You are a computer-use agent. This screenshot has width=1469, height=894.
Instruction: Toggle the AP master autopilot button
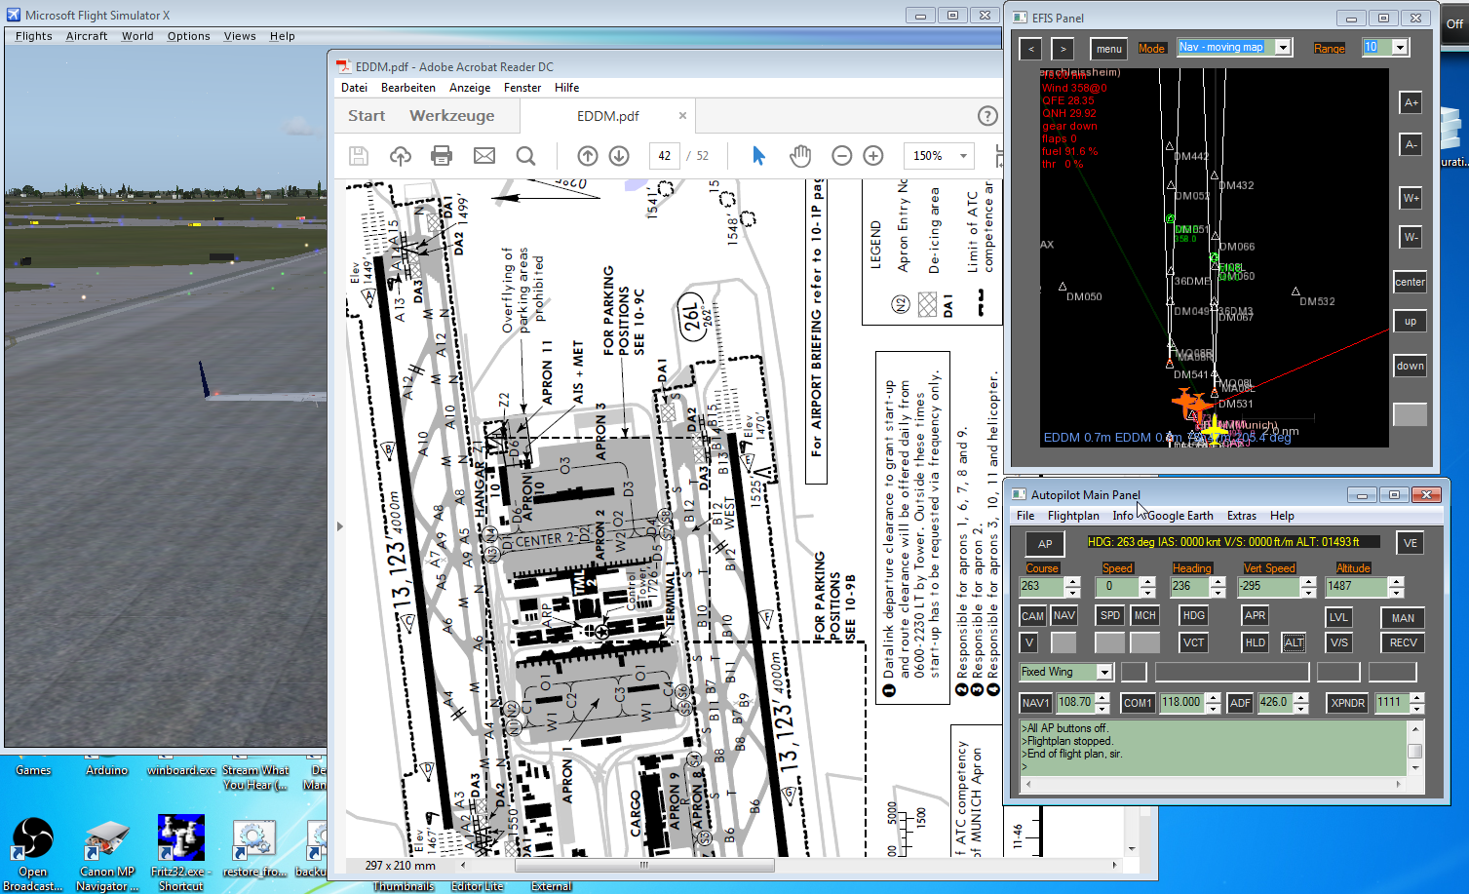coord(1045,544)
